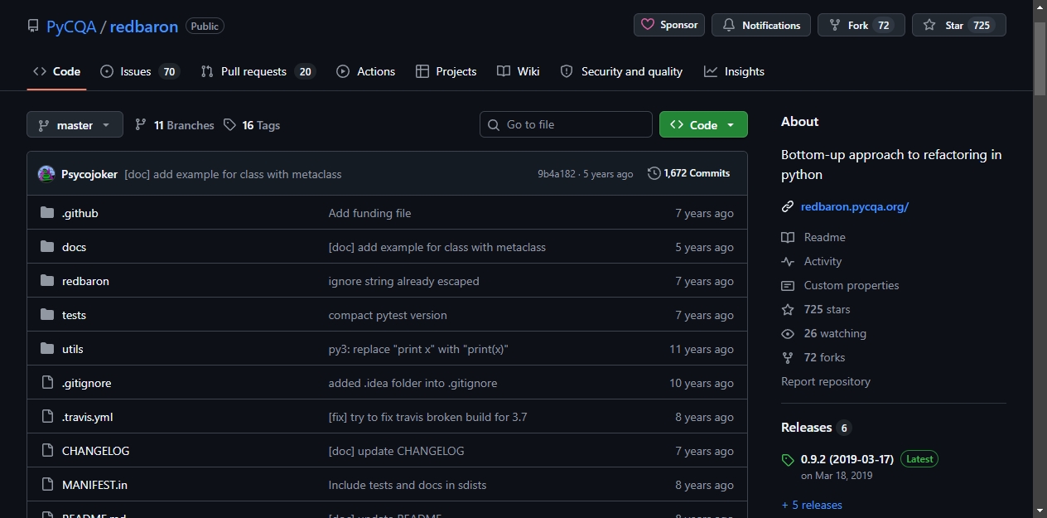The height and width of the screenshot is (518, 1047).
Task: Click the page vertical scrollbar
Action: tap(1040, 58)
